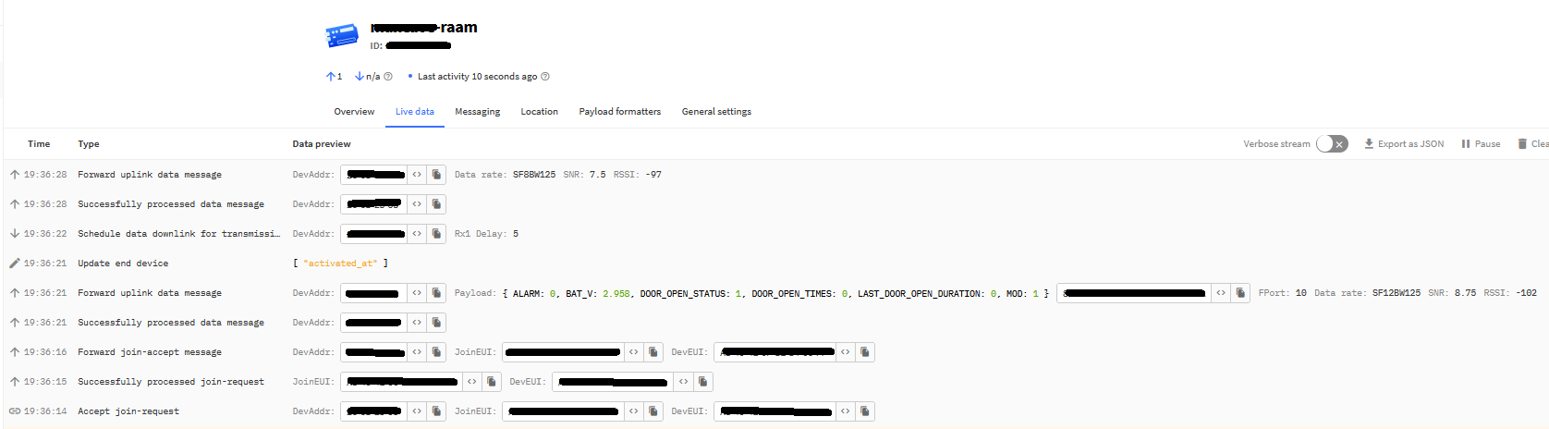Click pencil icon of Update end device row
The height and width of the screenshot is (429, 1549).
coord(15,264)
